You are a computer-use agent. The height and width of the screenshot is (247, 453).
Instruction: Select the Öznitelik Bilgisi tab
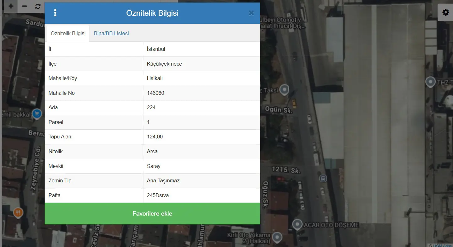[x=68, y=33]
